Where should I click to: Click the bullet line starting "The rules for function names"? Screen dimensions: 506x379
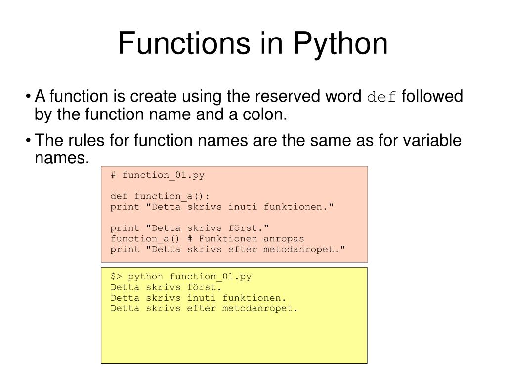pyautogui.click(x=248, y=140)
